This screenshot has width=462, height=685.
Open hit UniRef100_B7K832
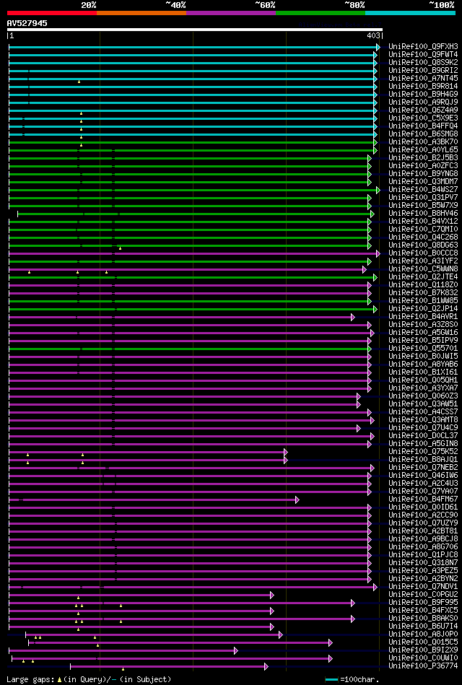[x=423, y=293]
